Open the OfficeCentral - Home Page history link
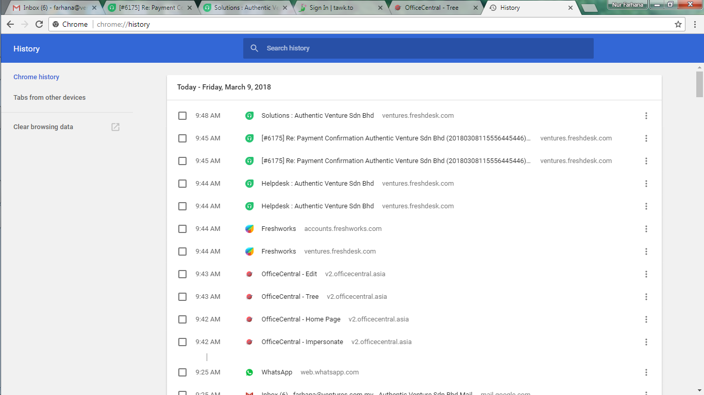 [x=301, y=319]
